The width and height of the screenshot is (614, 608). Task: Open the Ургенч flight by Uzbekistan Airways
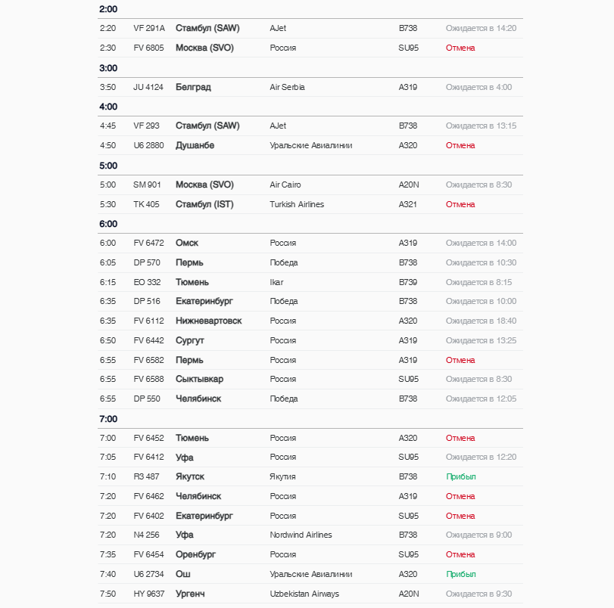point(189,594)
